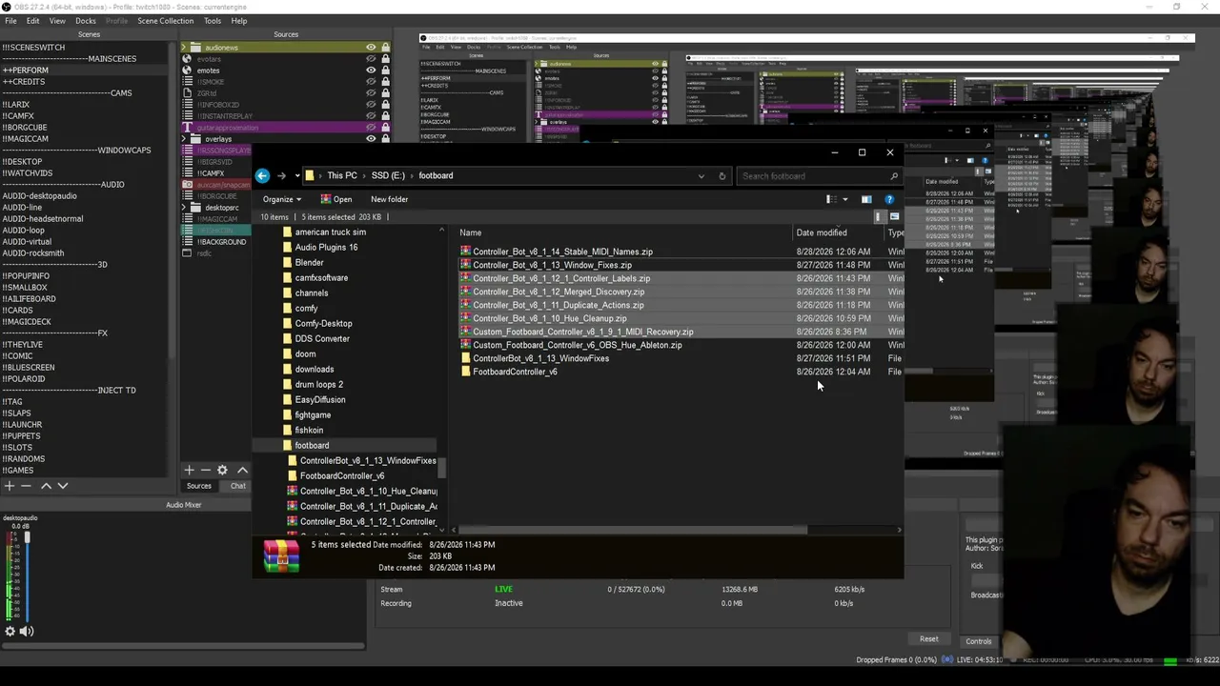The height and width of the screenshot is (686, 1220).
Task: Select the ++CREDITS scene
Action: pyautogui.click(x=24, y=82)
